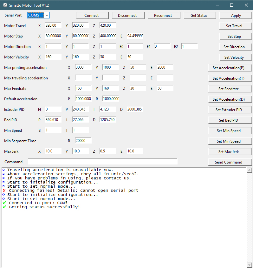Click the Set Feedrate button
The image size is (253, 268).
point(230,89)
